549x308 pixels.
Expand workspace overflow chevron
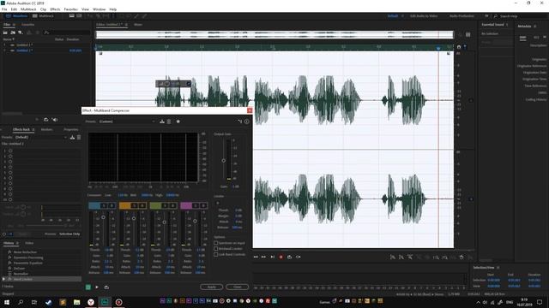[486, 16]
